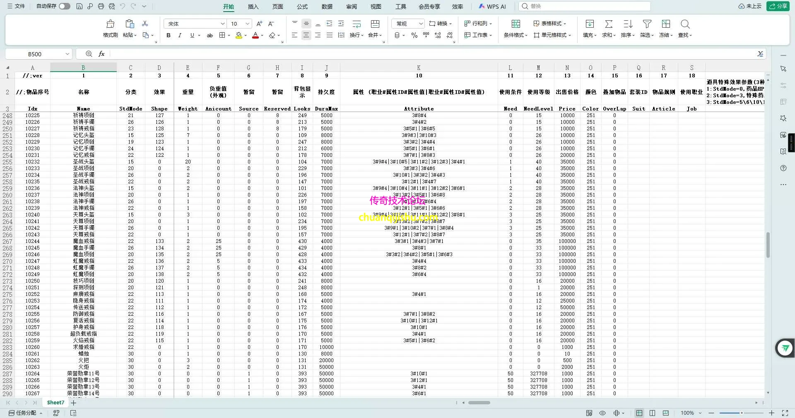Screen dimensions: 795x418
Task: Click the Undo arrow icon
Action: [x=122, y=6]
